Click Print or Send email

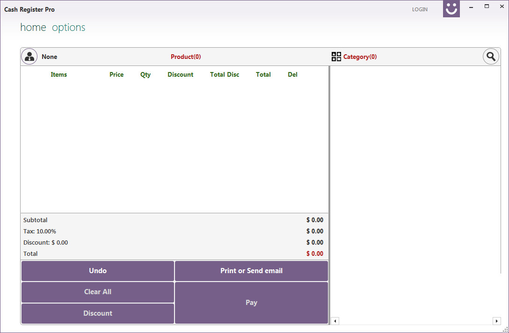(251, 270)
